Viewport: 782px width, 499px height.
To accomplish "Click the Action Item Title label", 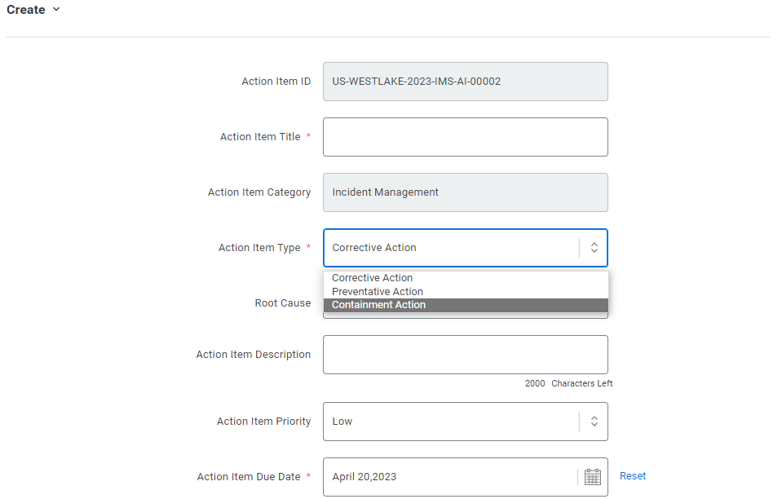I will click(260, 137).
